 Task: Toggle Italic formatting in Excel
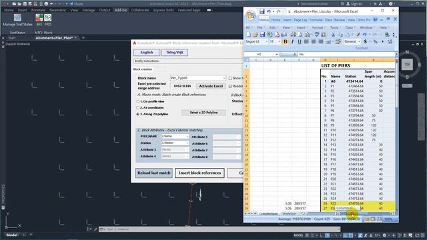coord(292,41)
